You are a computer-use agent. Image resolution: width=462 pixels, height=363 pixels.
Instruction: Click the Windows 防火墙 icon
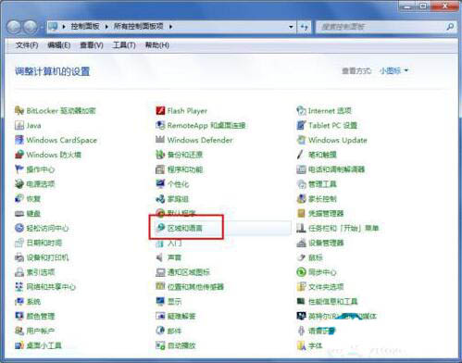click(19, 155)
